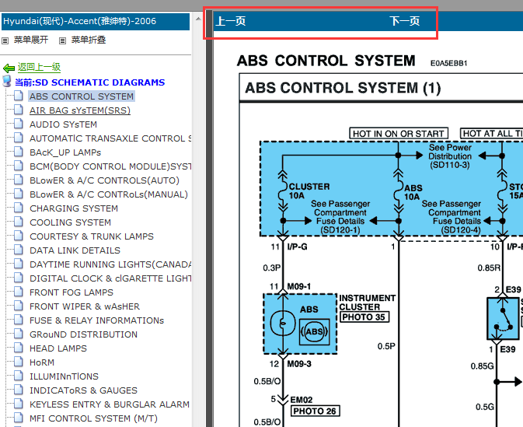Click the Hyundai Accent 2006 title header
The image size is (523, 427).
[96, 21]
